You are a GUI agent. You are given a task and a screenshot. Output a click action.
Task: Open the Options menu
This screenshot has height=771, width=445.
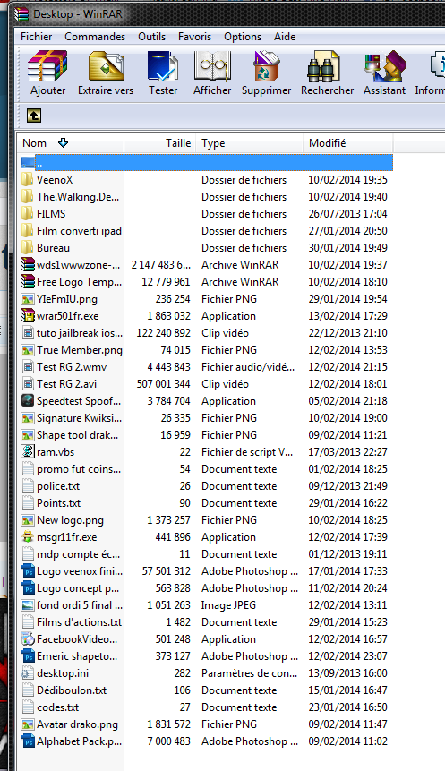tap(243, 37)
